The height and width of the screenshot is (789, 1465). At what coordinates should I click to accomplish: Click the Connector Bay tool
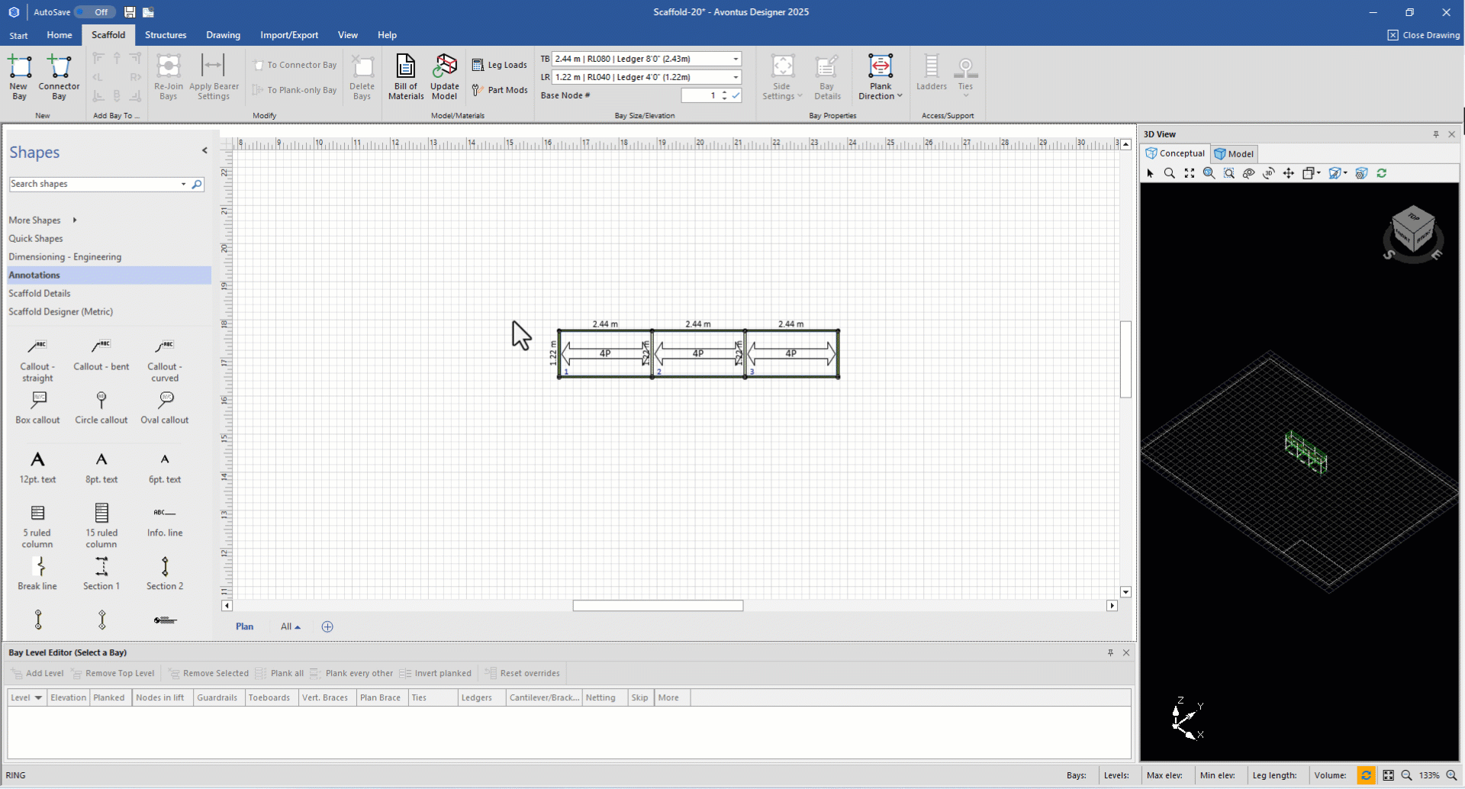(59, 76)
